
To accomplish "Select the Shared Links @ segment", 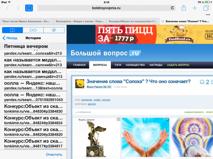I will [x=54, y=30].
